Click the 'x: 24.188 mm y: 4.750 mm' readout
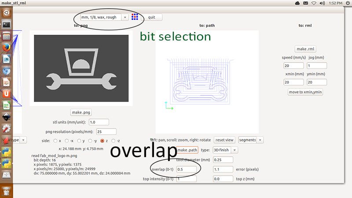Screen dimensions: 352x198 pyautogui.click(x=81, y=149)
